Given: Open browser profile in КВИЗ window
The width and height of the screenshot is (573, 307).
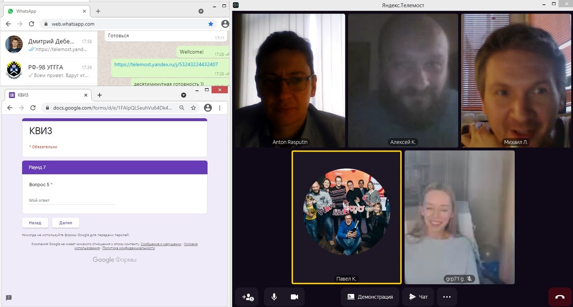Looking at the screenshot, I should 208,108.
